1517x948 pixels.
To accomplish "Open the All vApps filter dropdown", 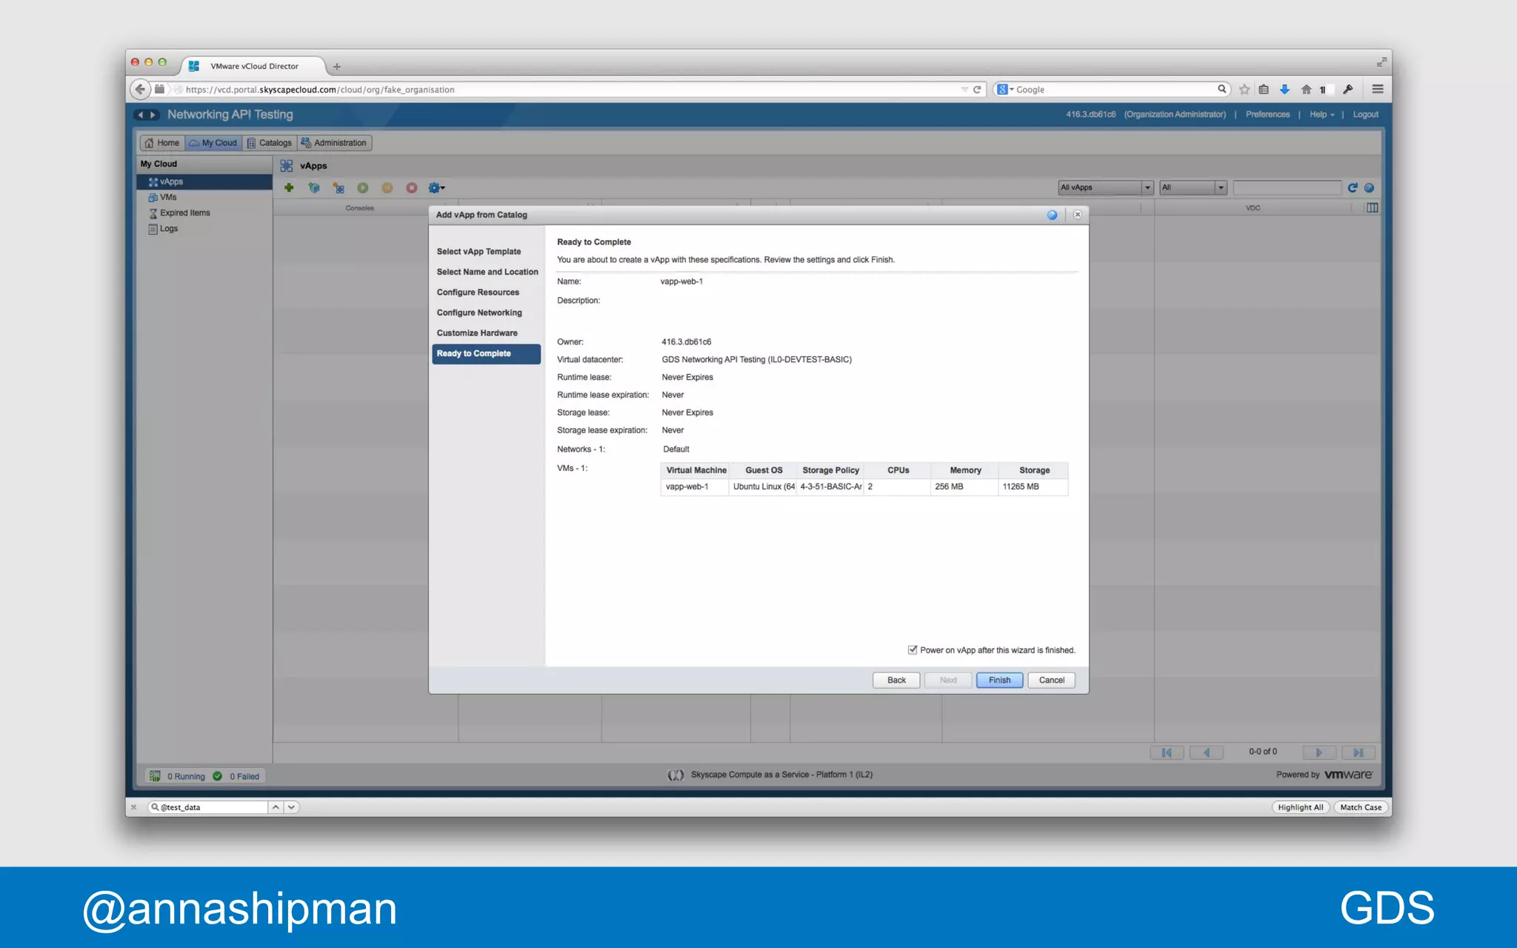I will coord(1106,188).
